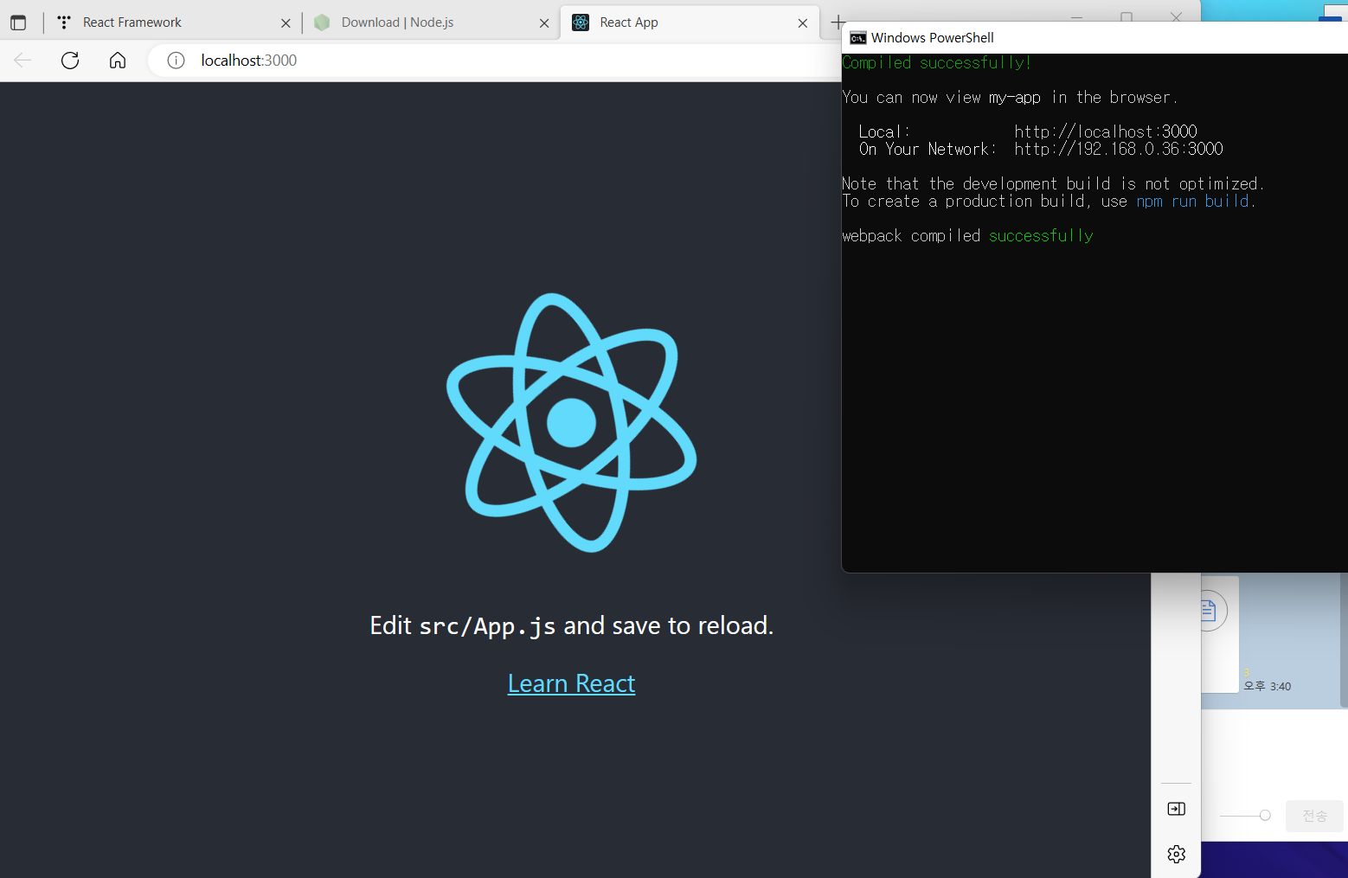1348x878 pixels.
Task: Close the React App tab
Action: tap(803, 23)
